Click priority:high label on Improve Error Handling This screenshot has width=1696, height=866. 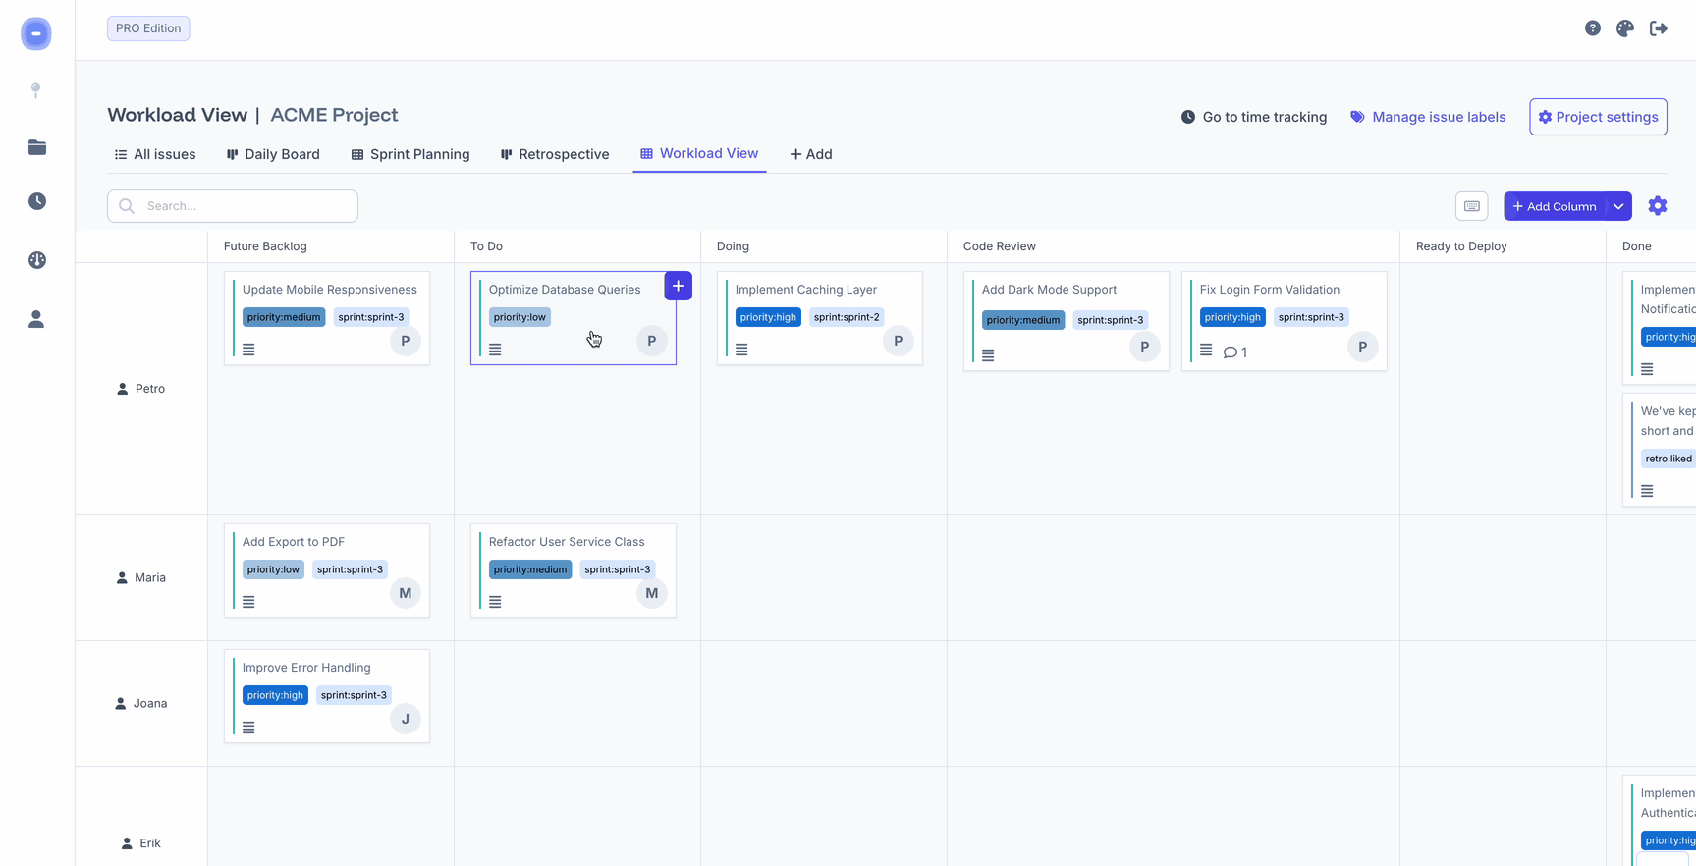(x=275, y=695)
